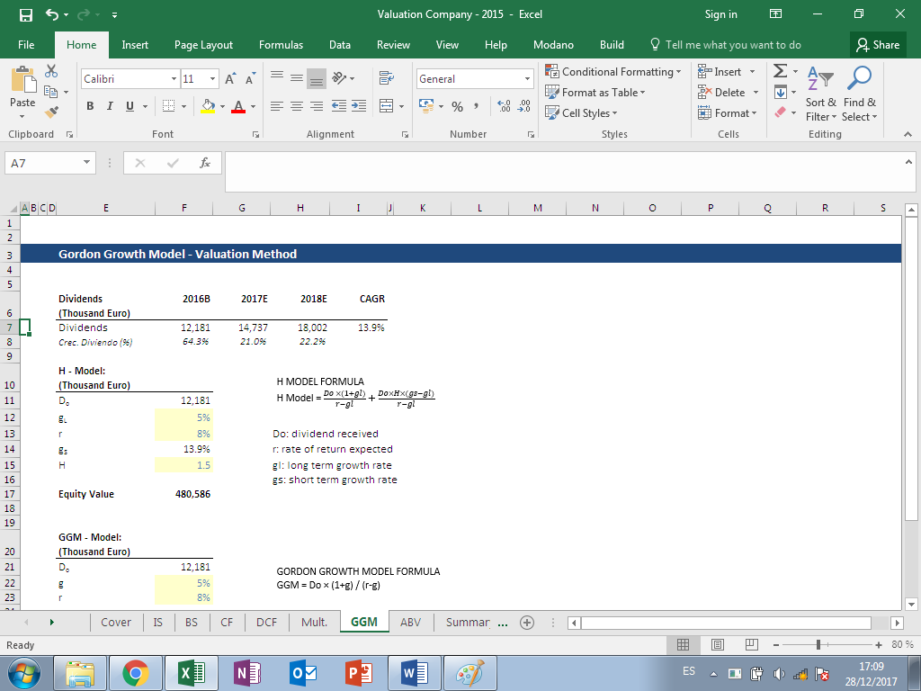The height and width of the screenshot is (691, 921).
Task: Click Sign in link
Action: [x=720, y=14]
